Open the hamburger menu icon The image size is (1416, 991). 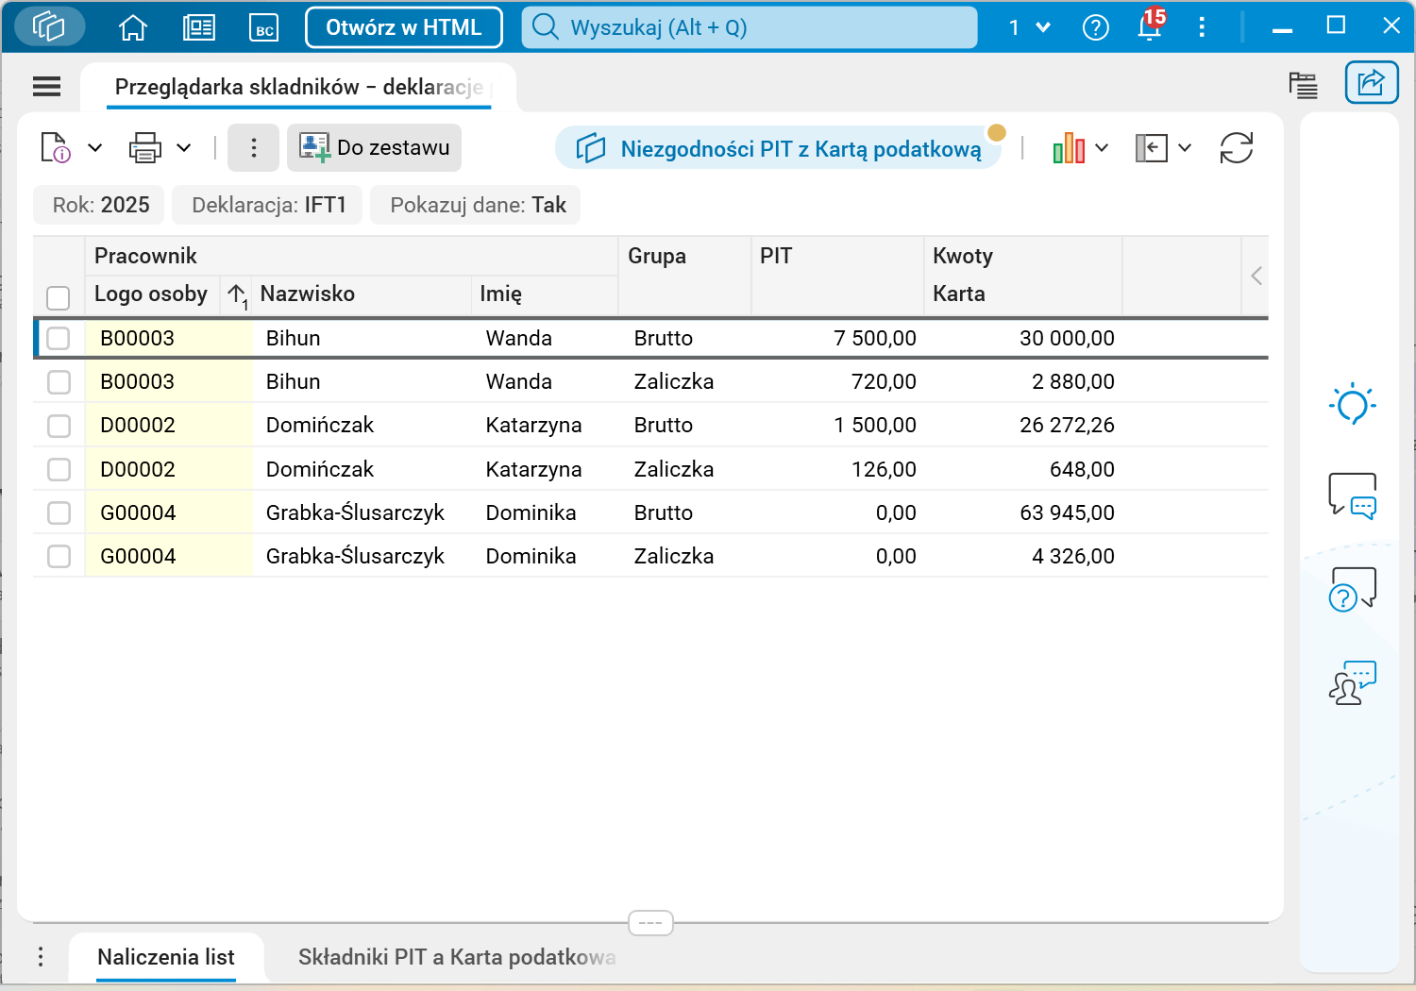pos(46,87)
